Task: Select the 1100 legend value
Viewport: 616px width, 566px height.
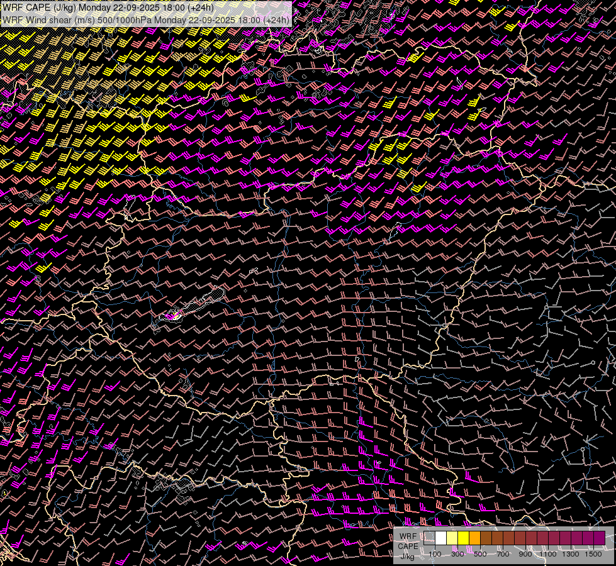Action: pos(549,554)
